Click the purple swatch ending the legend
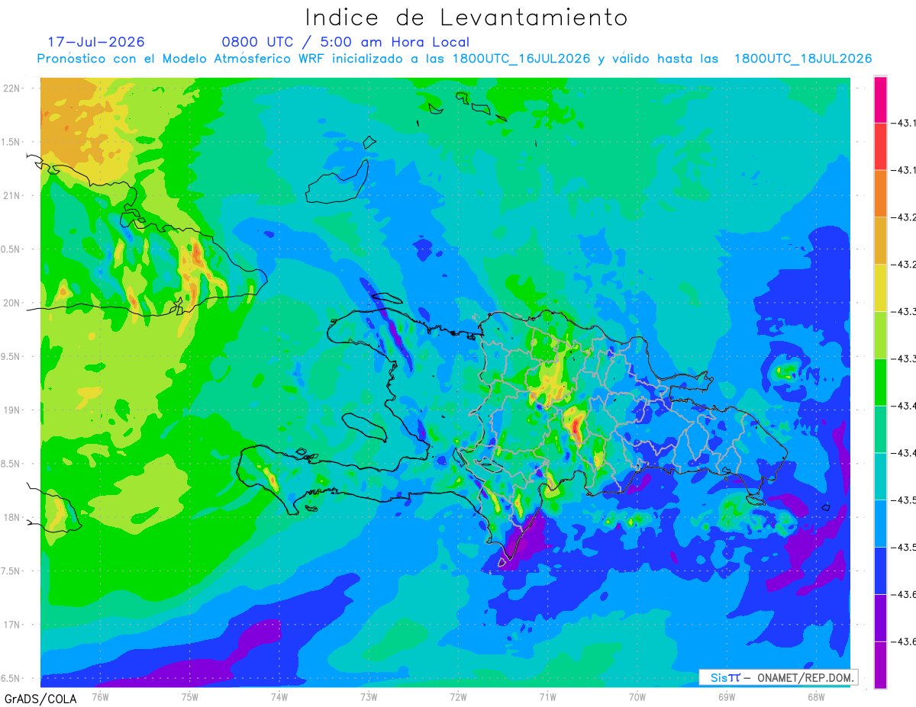 (880, 665)
